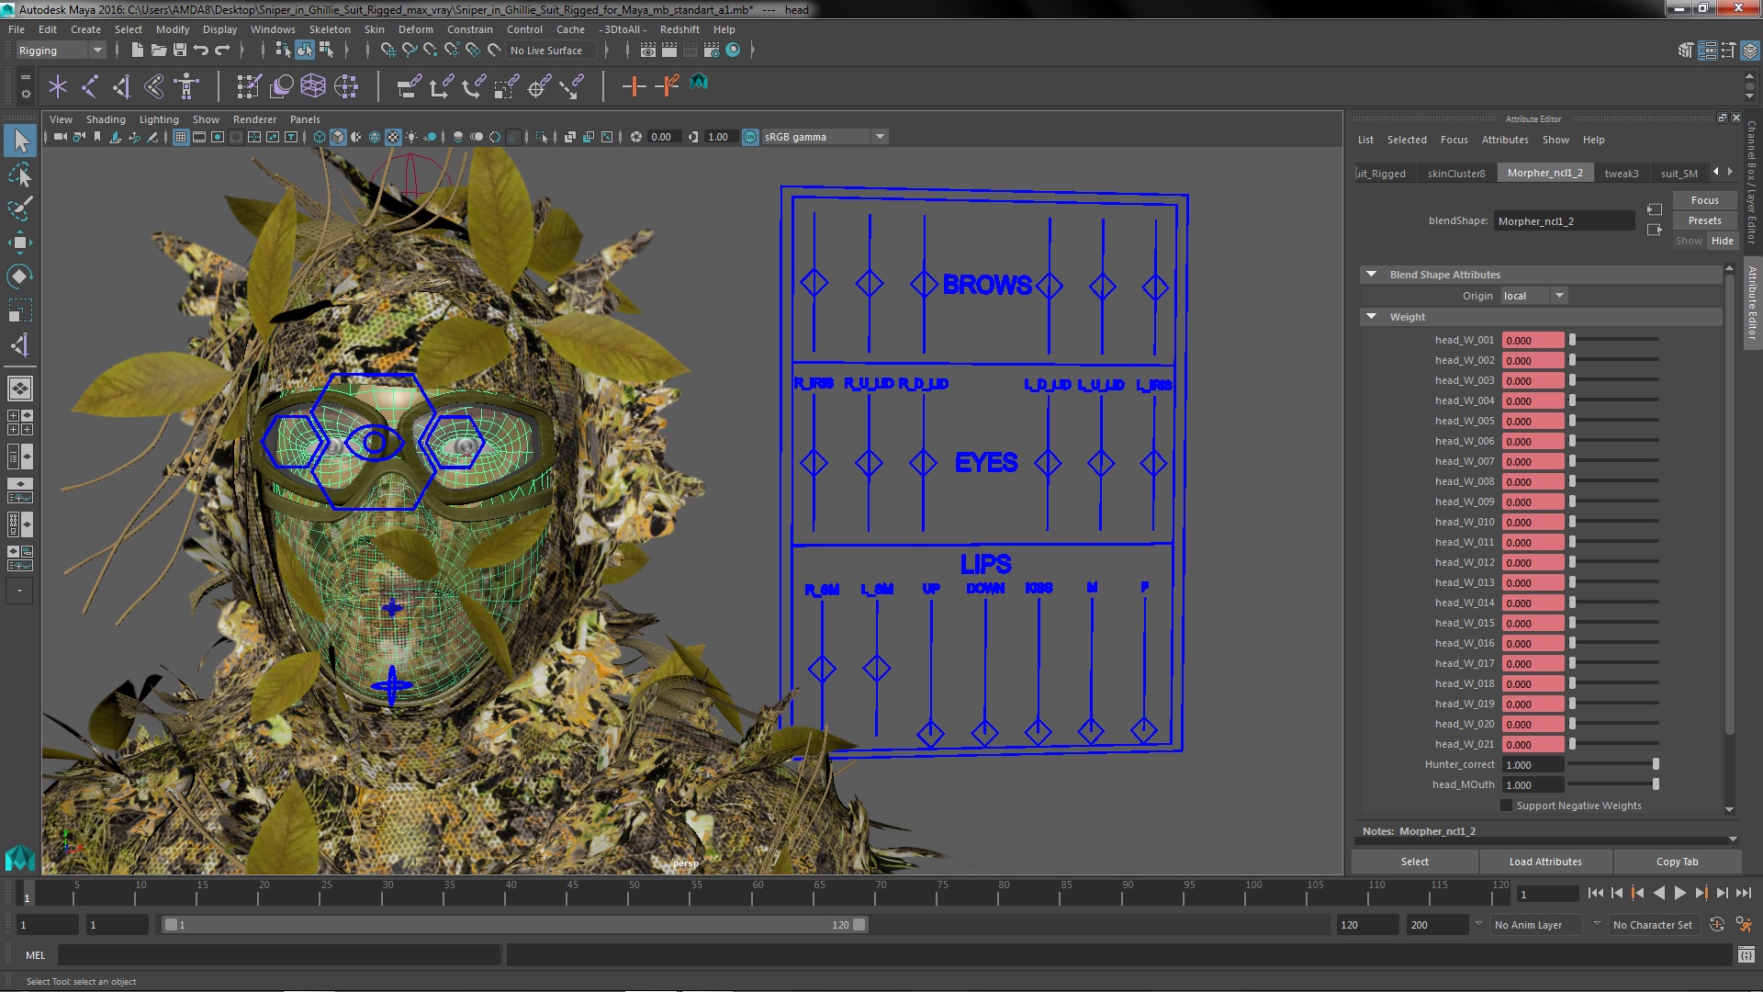Open Render Settings clapper-gear icon
Image resolution: width=1763 pixels, height=992 pixels.
point(712,51)
